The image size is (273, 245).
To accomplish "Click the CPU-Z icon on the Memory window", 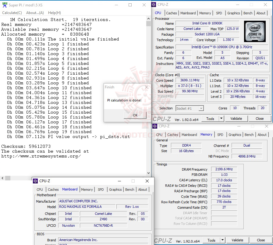I will 154,126.
